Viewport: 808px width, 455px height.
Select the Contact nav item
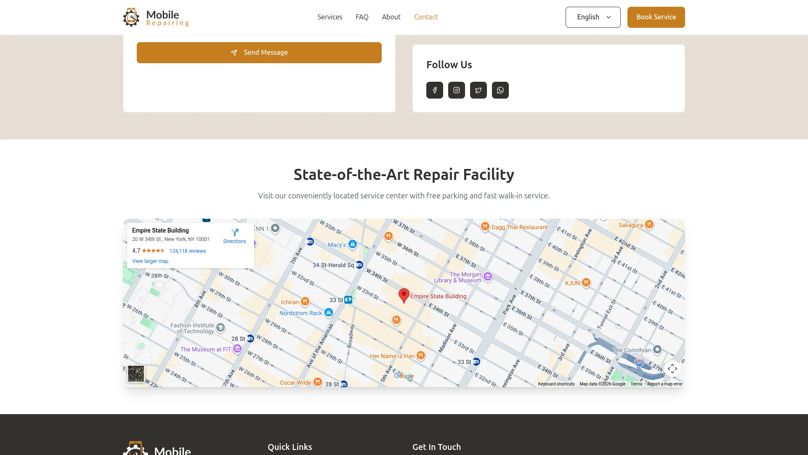pos(425,17)
